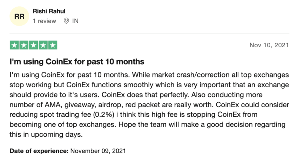Click the 'Date of experience:' label

pyautogui.click(x=39, y=151)
